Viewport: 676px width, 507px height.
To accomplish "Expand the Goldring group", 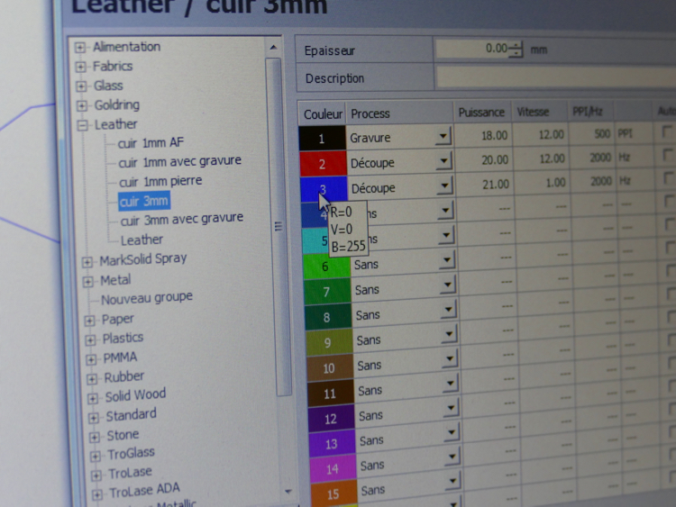I will (81, 105).
